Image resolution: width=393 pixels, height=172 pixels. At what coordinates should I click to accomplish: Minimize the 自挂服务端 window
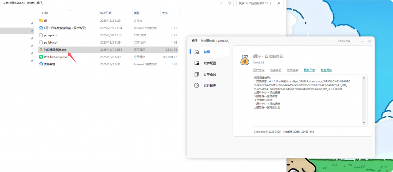(362, 41)
